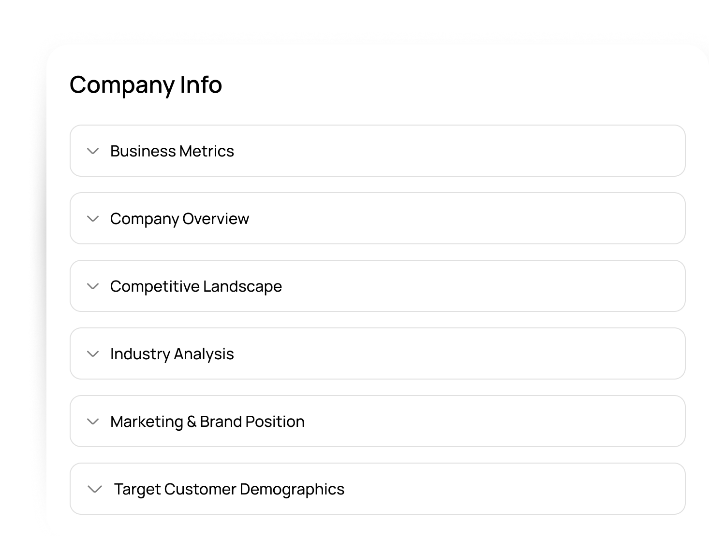Open Marketing & Brand Position via chevron
Viewport: 709px width, 536px height.
coord(93,422)
